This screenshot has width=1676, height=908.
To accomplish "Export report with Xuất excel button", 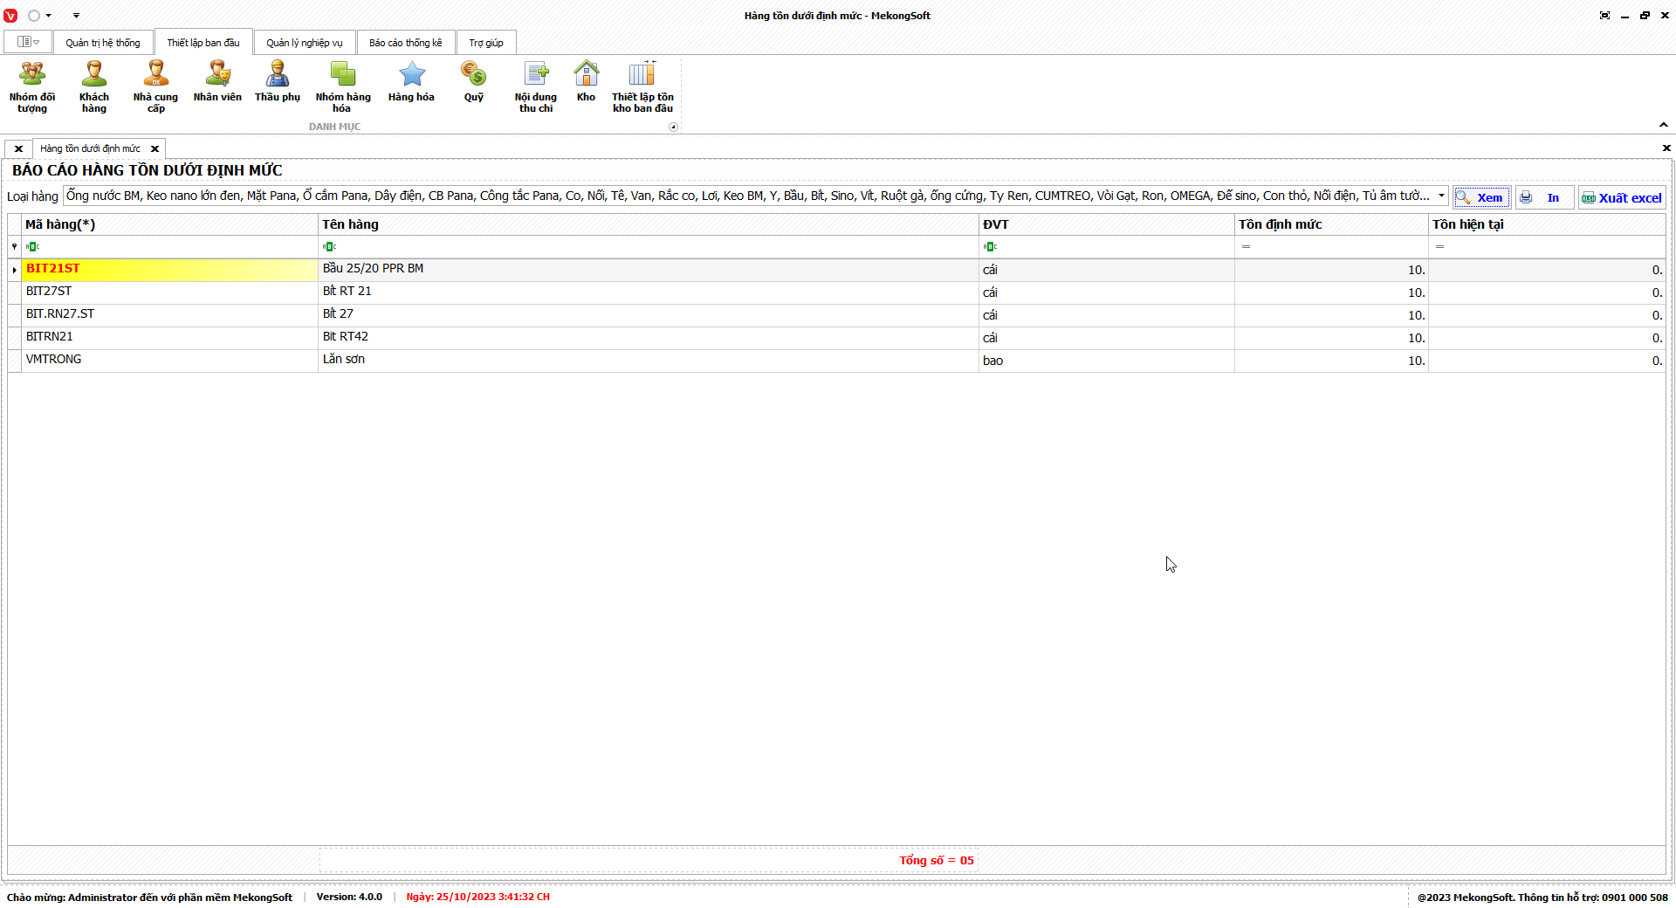I will (1622, 197).
